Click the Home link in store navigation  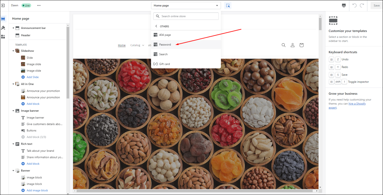tap(122, 45)
